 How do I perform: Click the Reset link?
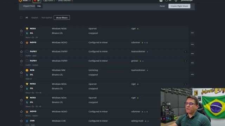(162, 6)
